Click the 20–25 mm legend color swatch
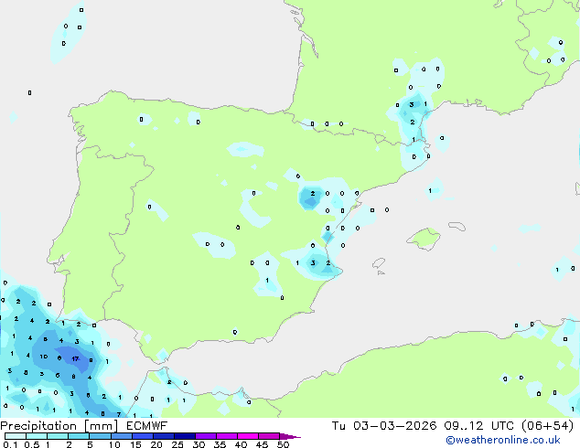The image size is (580, 448). pyautogui.click(x=163, y=436)
